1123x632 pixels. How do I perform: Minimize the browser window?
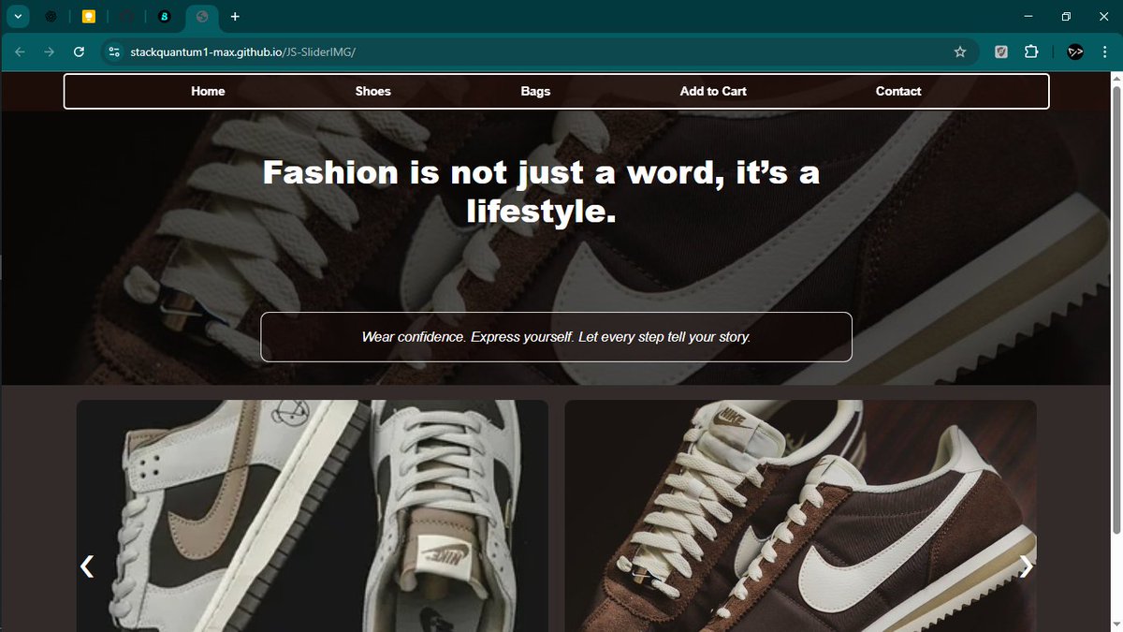[1028, 16]
